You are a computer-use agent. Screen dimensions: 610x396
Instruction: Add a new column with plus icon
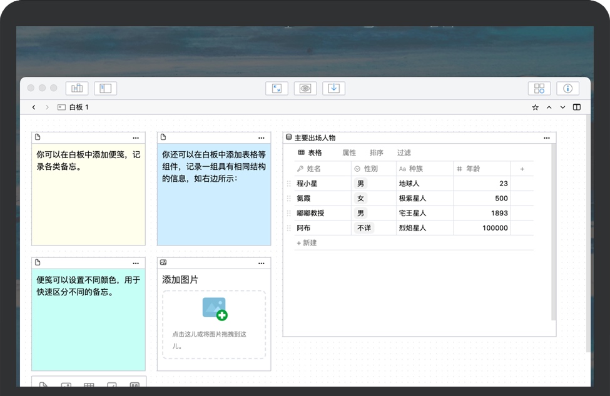point(522,169)
